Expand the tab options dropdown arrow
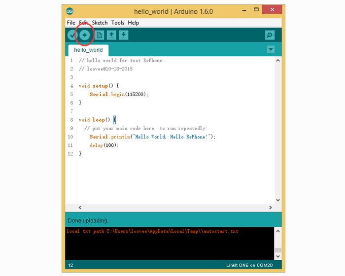Image resolution: width=345 pixels, height=276 pixels. point(271,49)
